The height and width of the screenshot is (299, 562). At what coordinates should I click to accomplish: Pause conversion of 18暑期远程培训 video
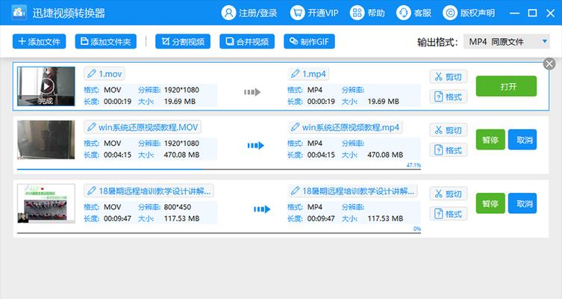point(490,203)
